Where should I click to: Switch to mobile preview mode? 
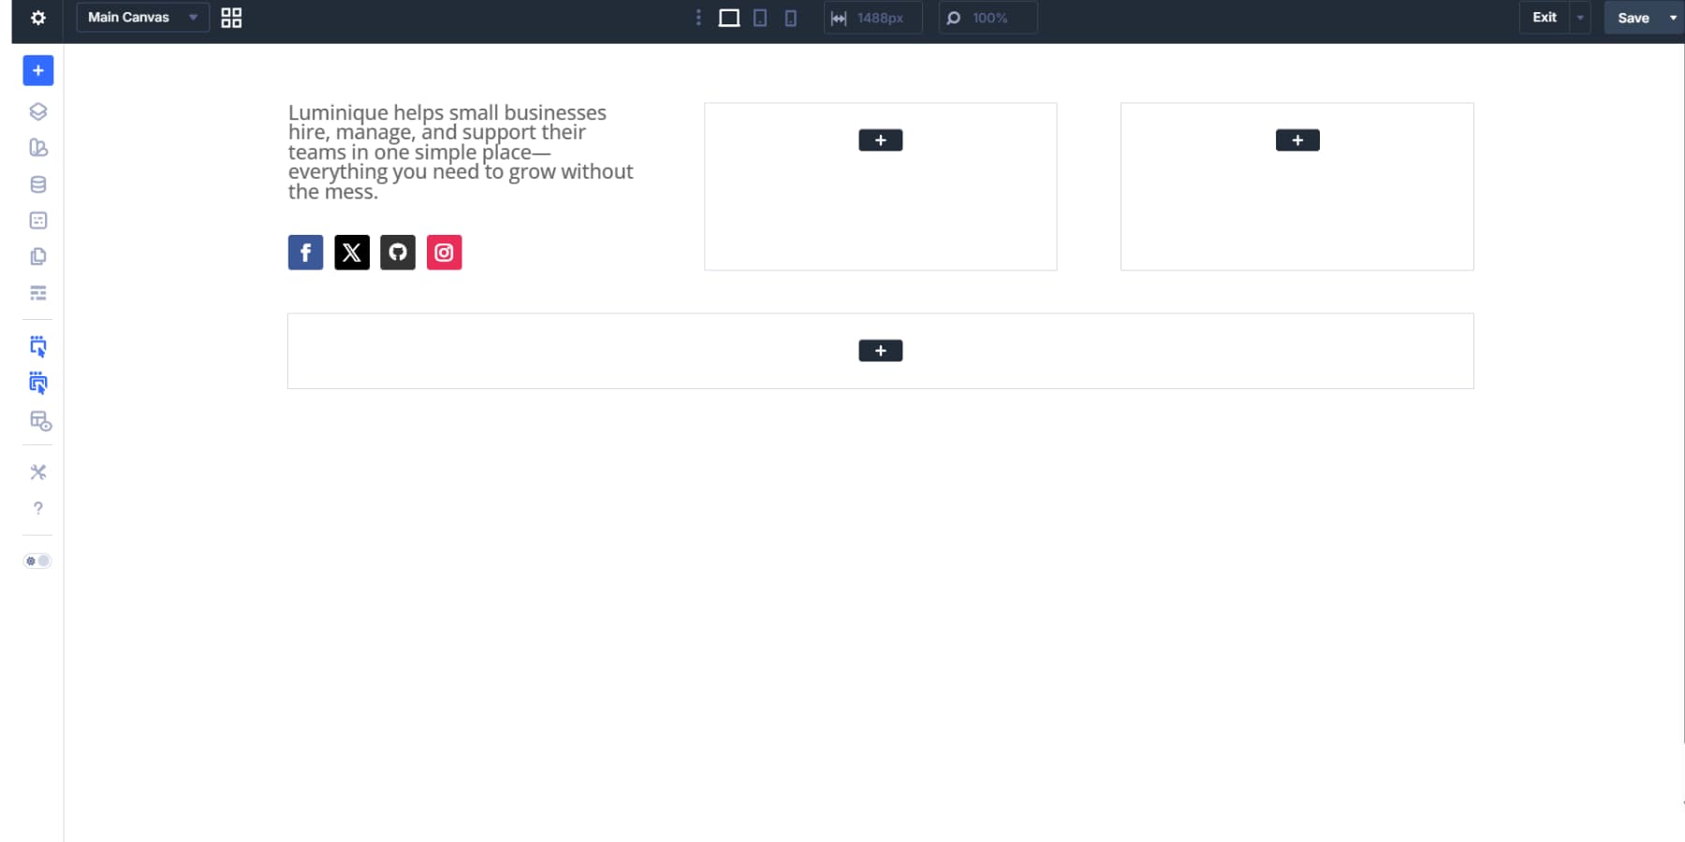click(x=791, y=17)
